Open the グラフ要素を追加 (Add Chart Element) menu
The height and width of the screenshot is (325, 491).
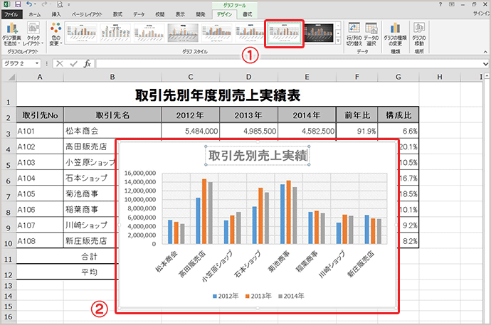pos(11,33)
